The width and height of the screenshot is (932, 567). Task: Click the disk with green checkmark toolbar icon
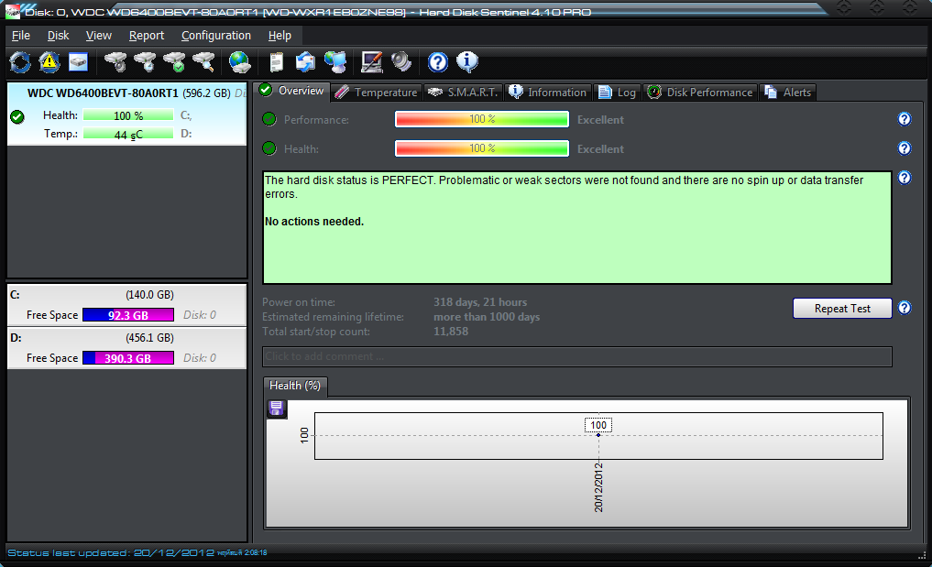click(x=174, y=61)
